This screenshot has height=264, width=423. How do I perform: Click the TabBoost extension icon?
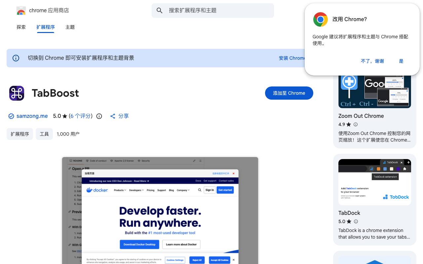17,93
